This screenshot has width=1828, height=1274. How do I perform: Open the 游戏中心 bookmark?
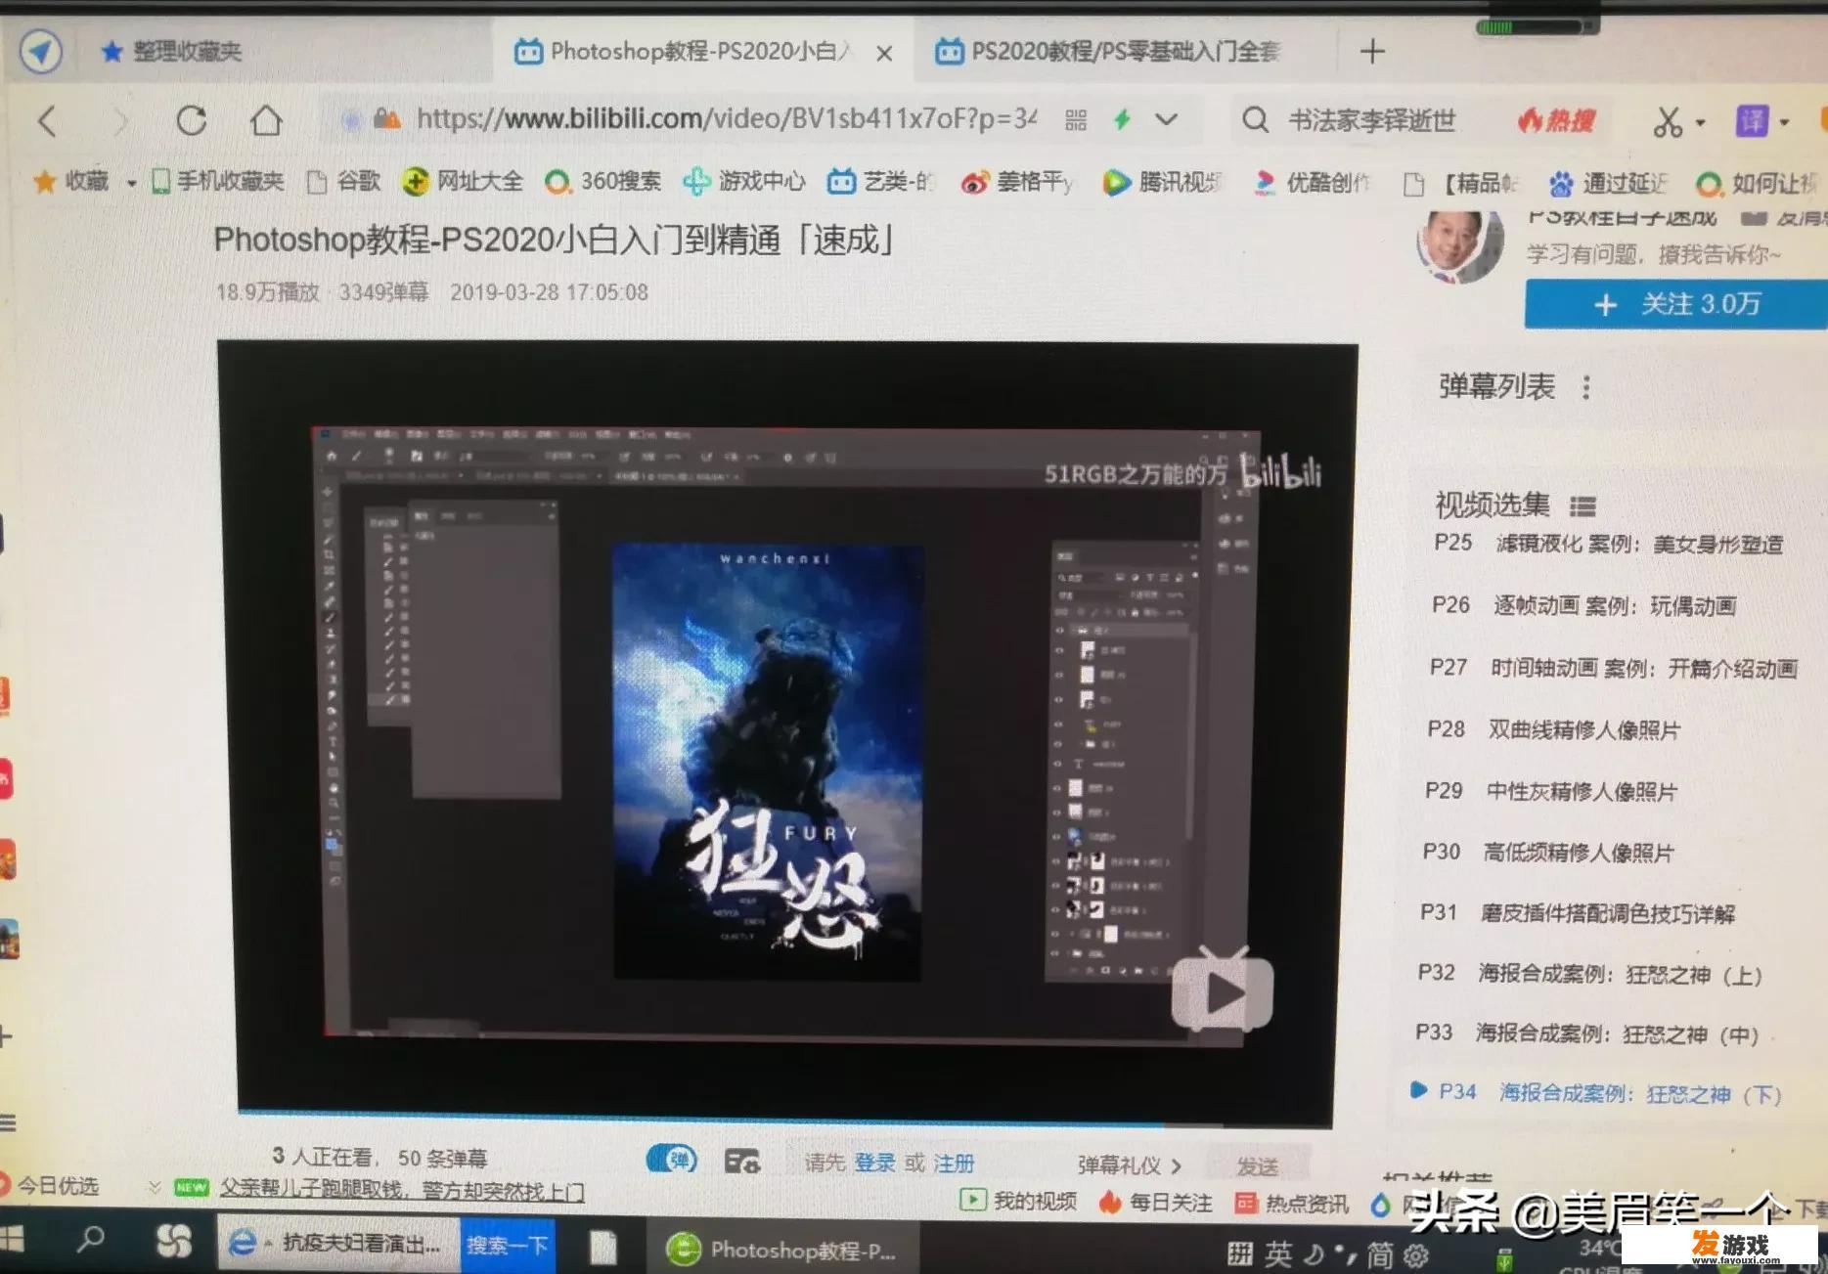(x=744, y=181)
